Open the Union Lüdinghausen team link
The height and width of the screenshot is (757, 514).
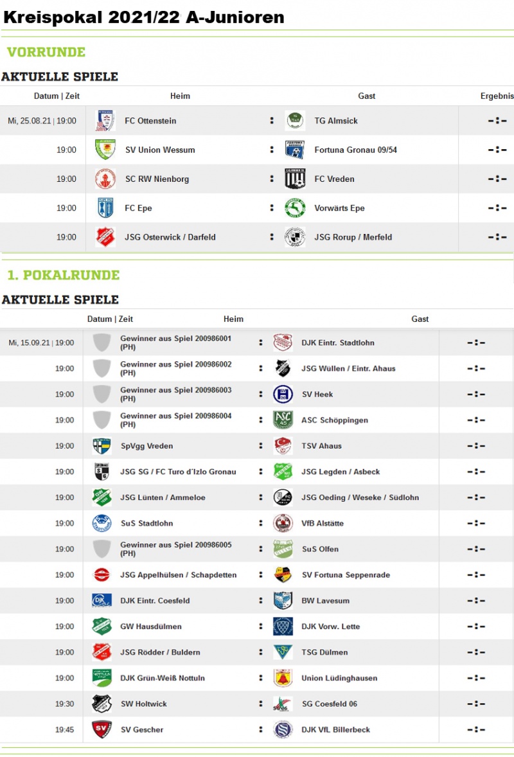coord(339,678)
